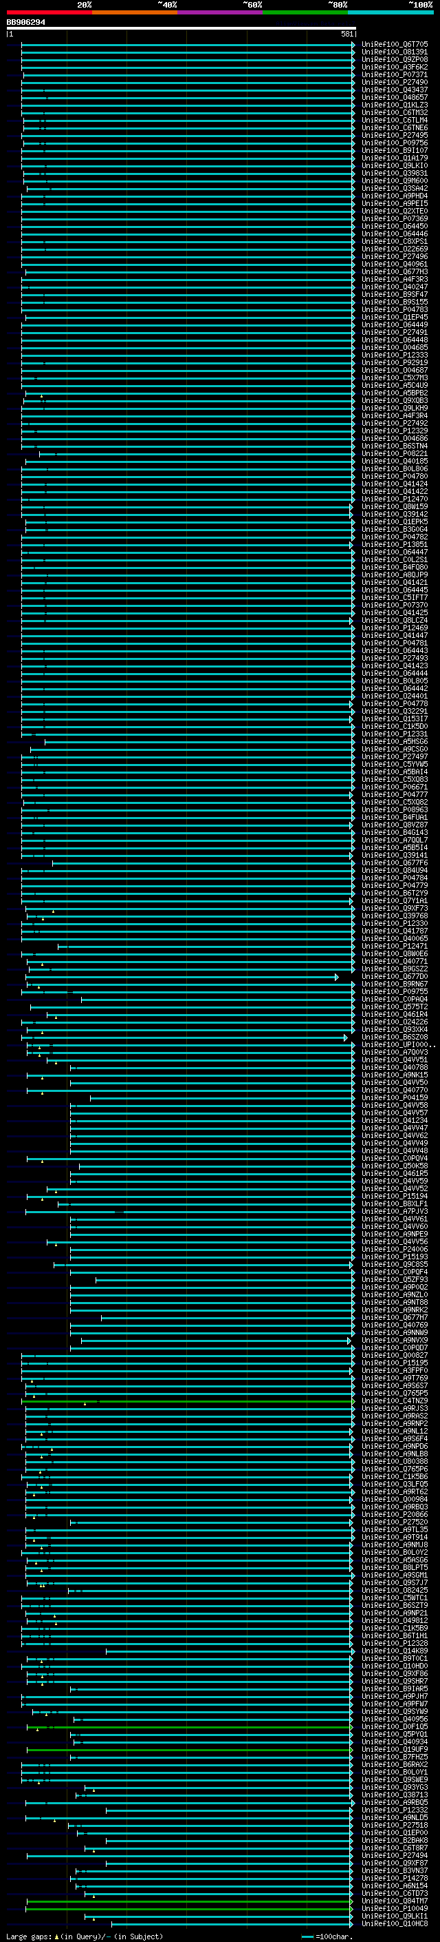
Task: Click the white query sequence bar
Action: [181, 28]
